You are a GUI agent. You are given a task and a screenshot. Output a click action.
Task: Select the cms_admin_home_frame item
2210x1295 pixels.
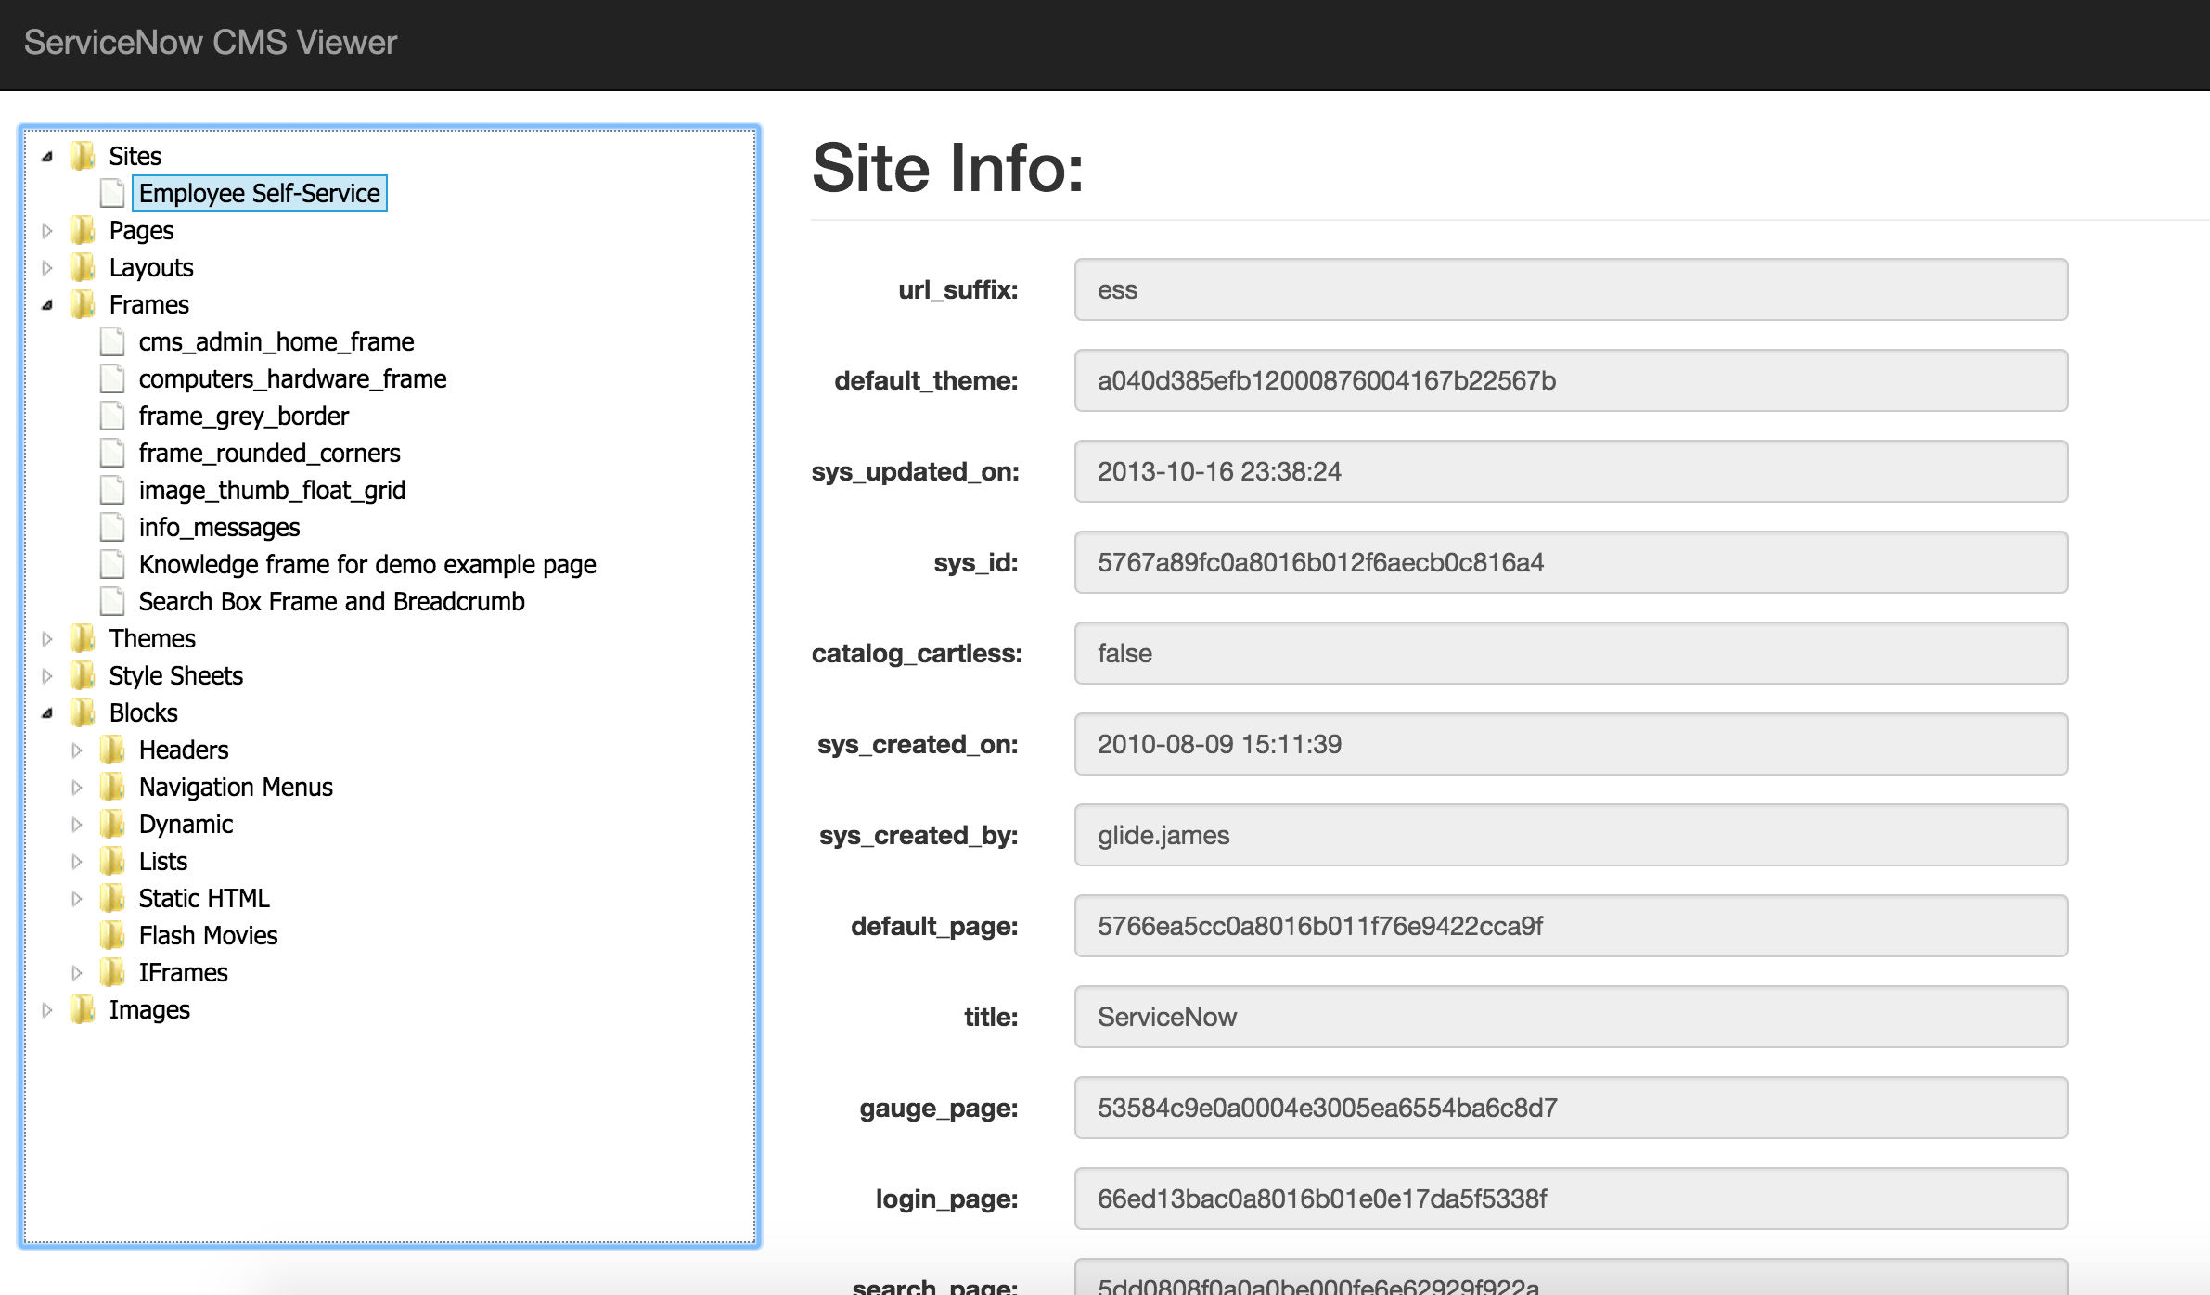click(x=276, y=341)
